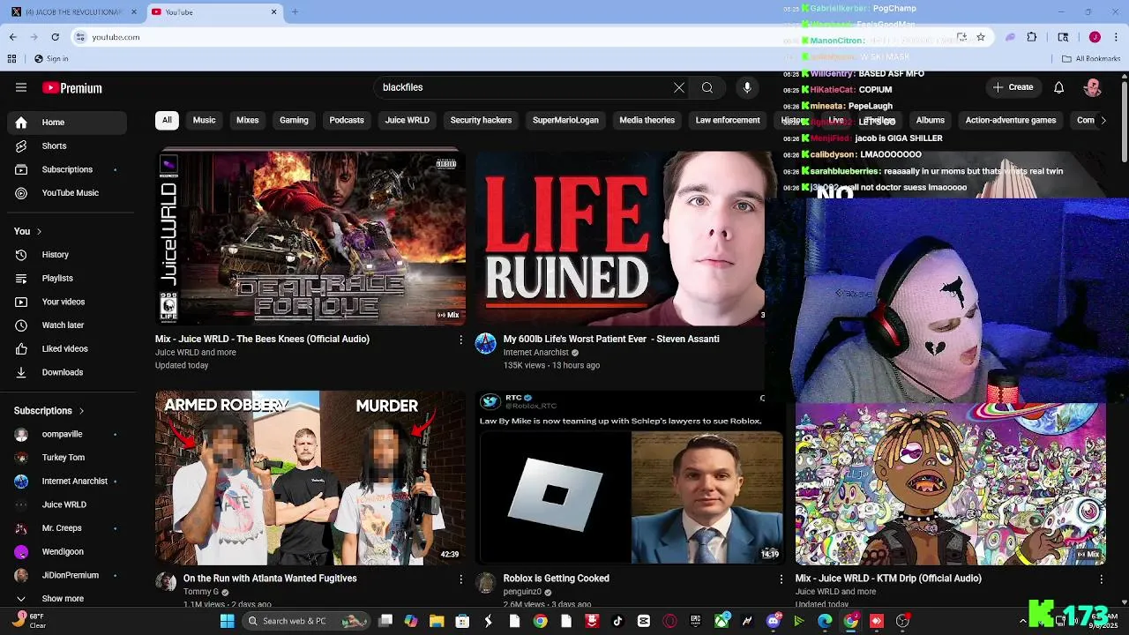Screen dimensions: 1129x635
Task: Select the Action-adventure games chip
Action: [x=1011, y=120]
